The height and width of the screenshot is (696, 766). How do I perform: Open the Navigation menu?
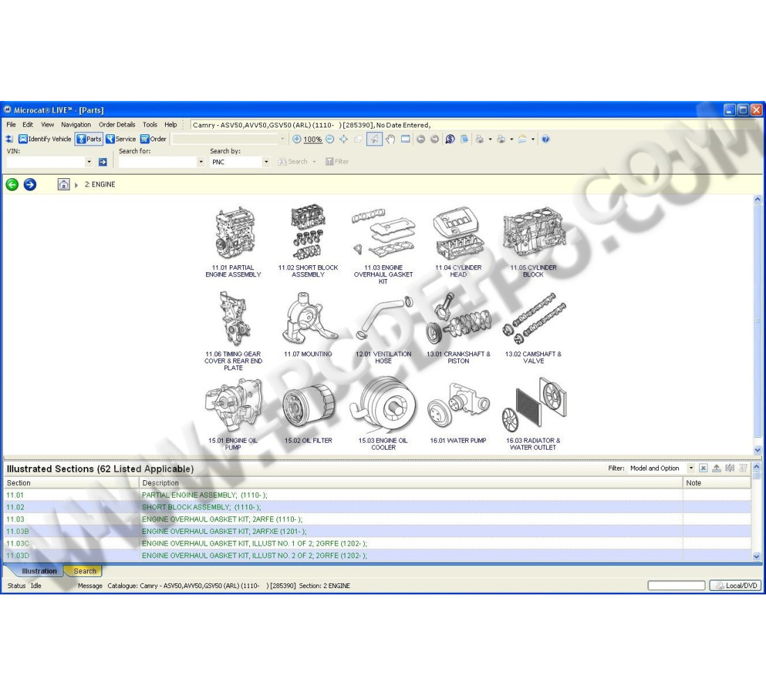[x=76, y=125]
